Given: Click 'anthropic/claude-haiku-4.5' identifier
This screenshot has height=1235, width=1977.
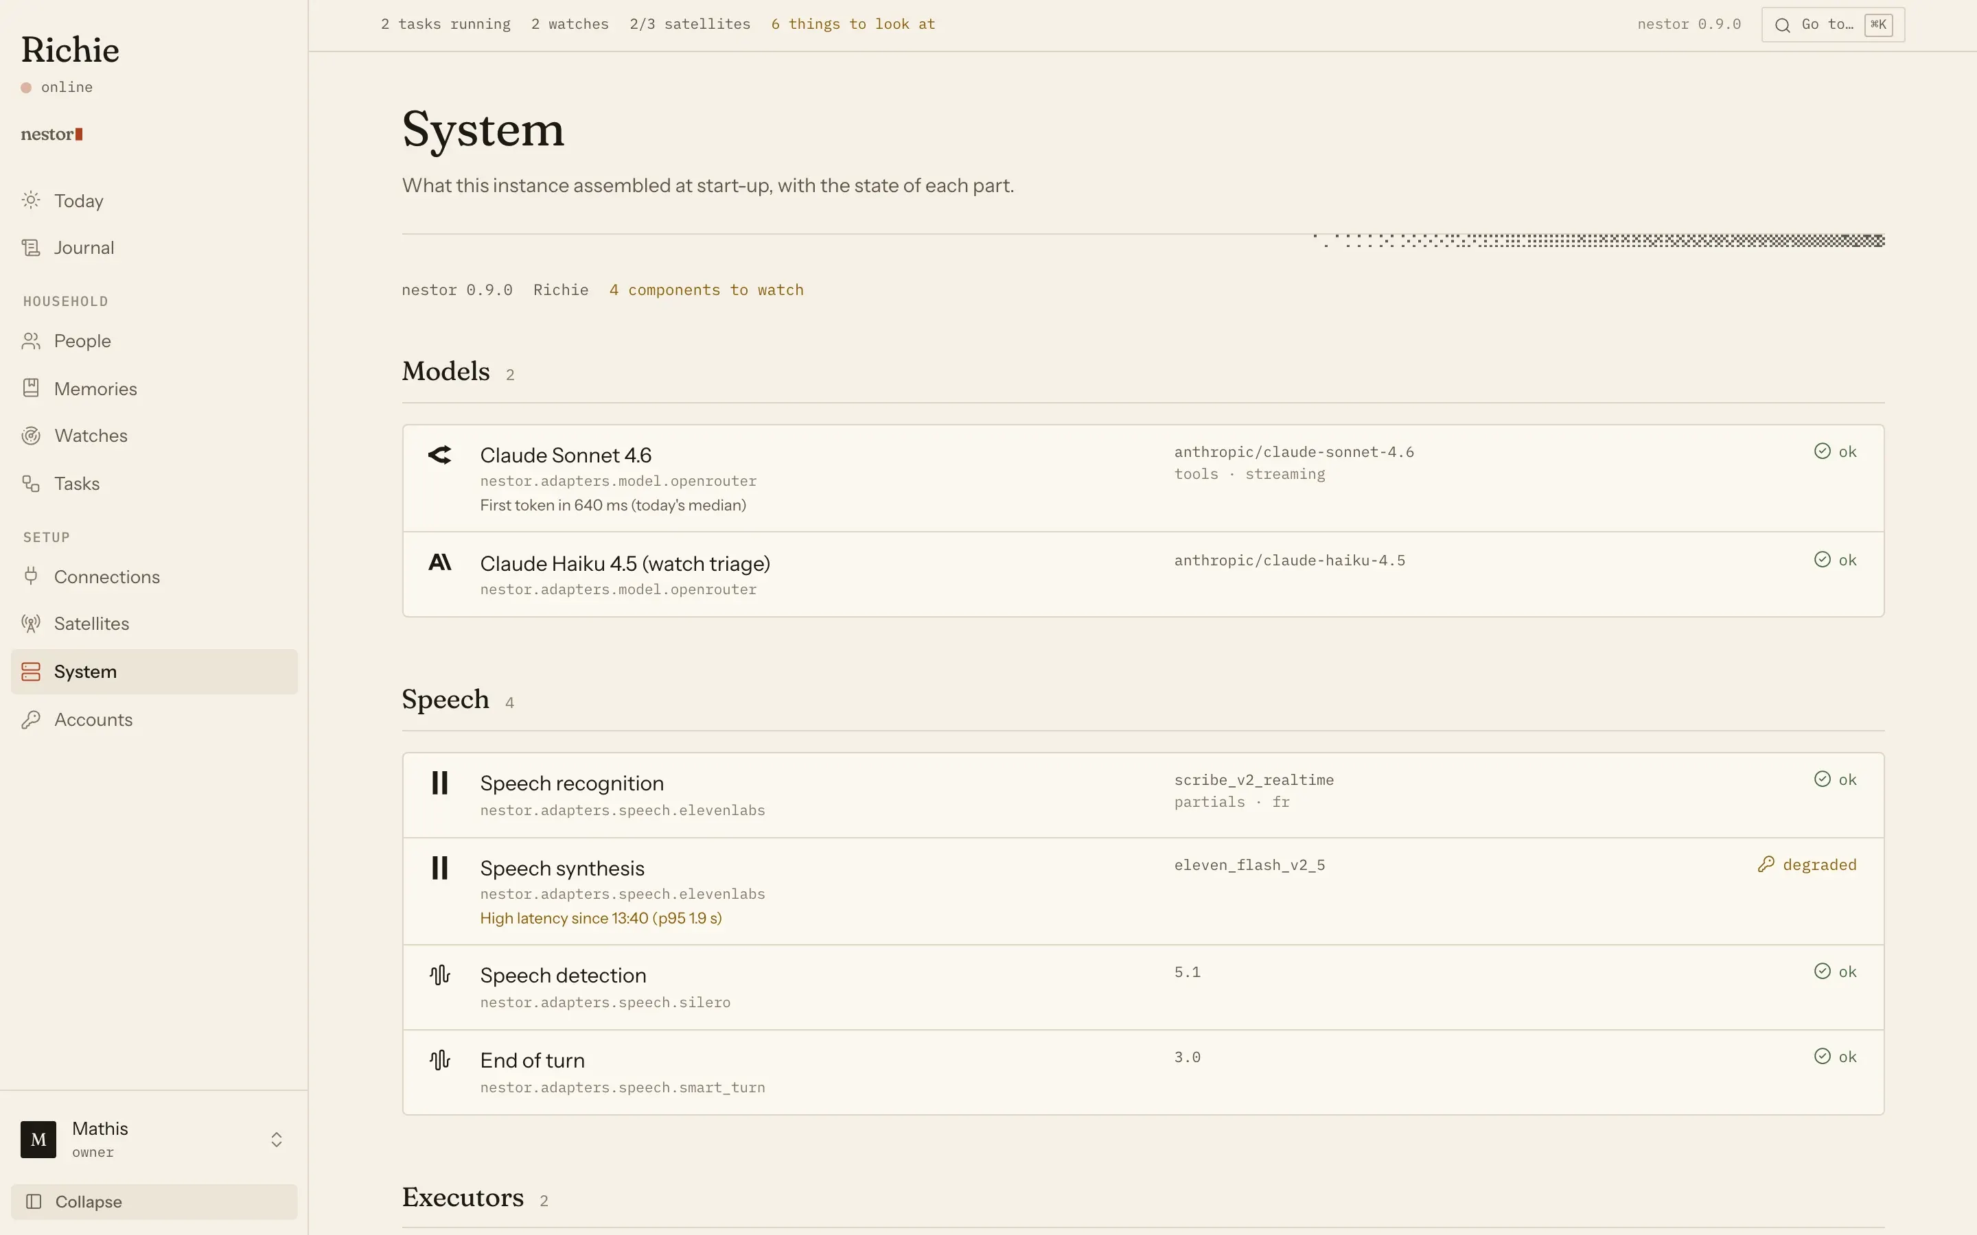Looking at the screenshot, I should (1289, 561).
